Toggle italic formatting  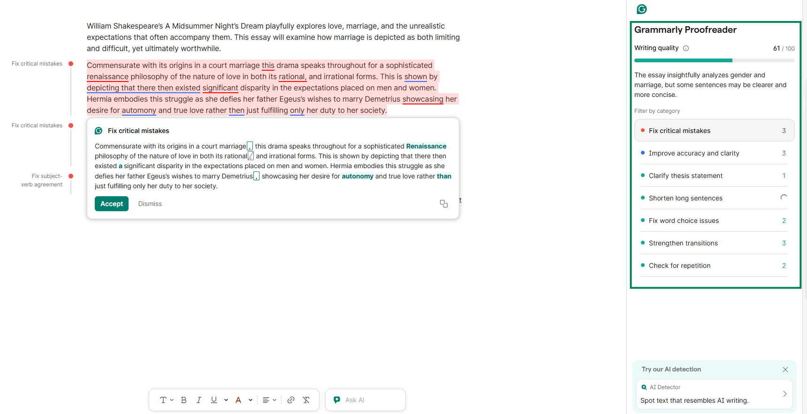pyautogui.click(x=198, y=400)
